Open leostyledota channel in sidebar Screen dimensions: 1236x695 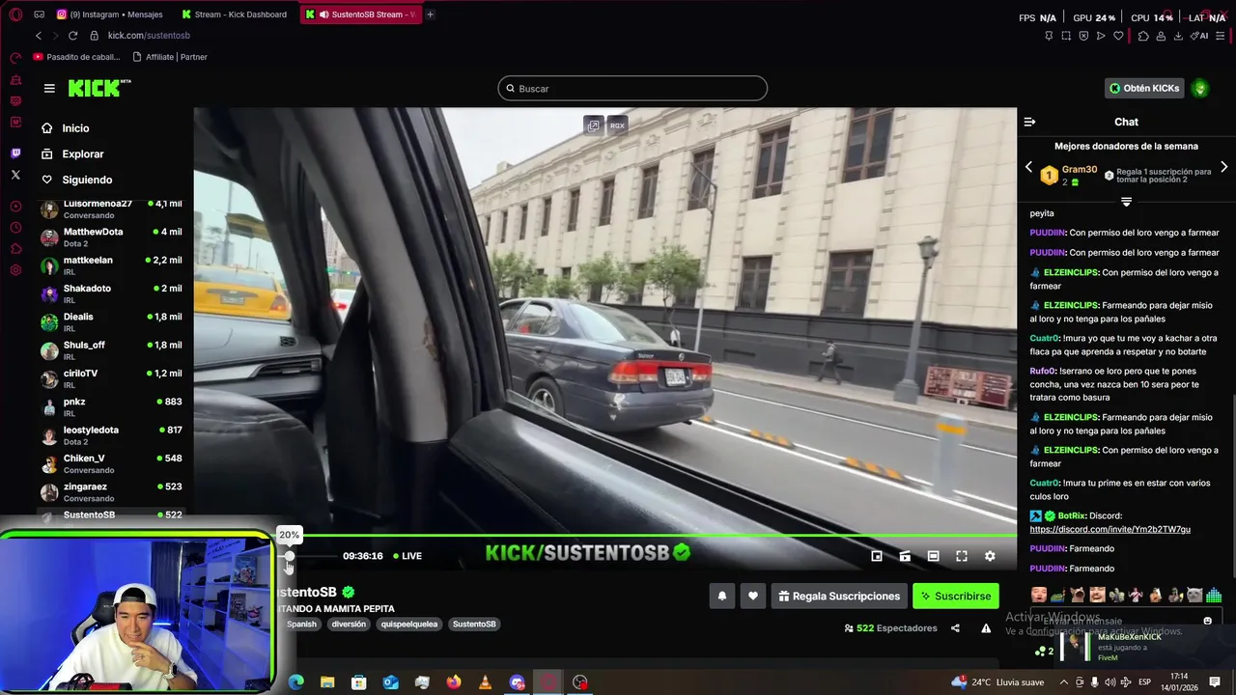[111, 434]
